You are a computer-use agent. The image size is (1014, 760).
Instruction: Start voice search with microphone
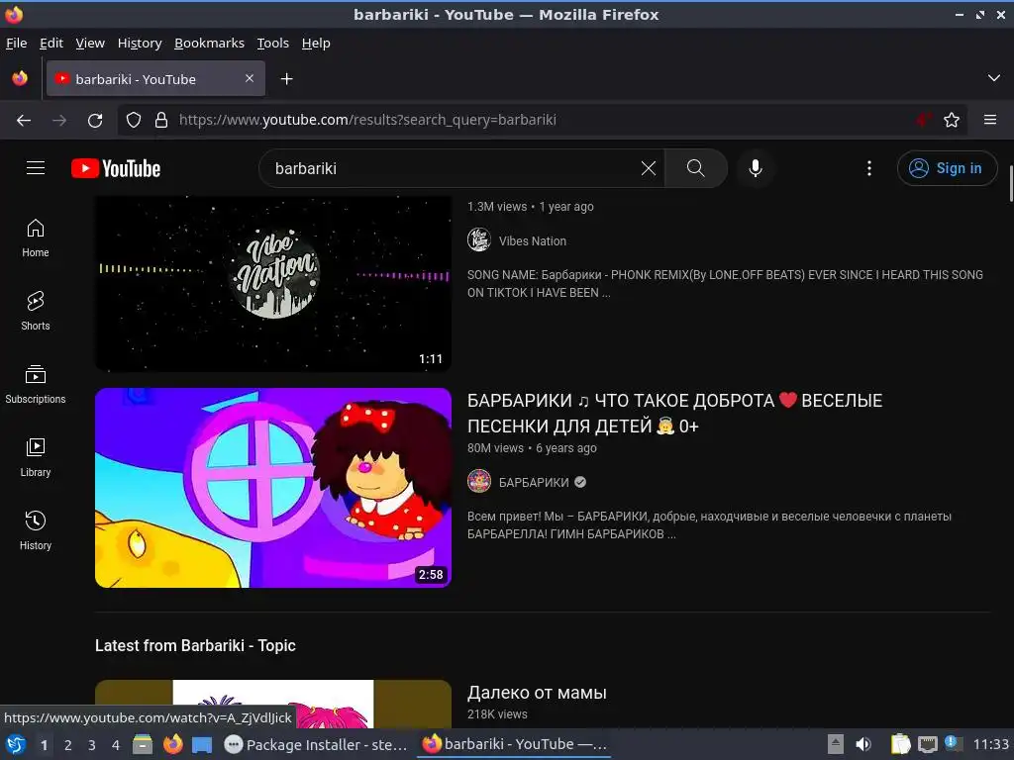(755, 168)
